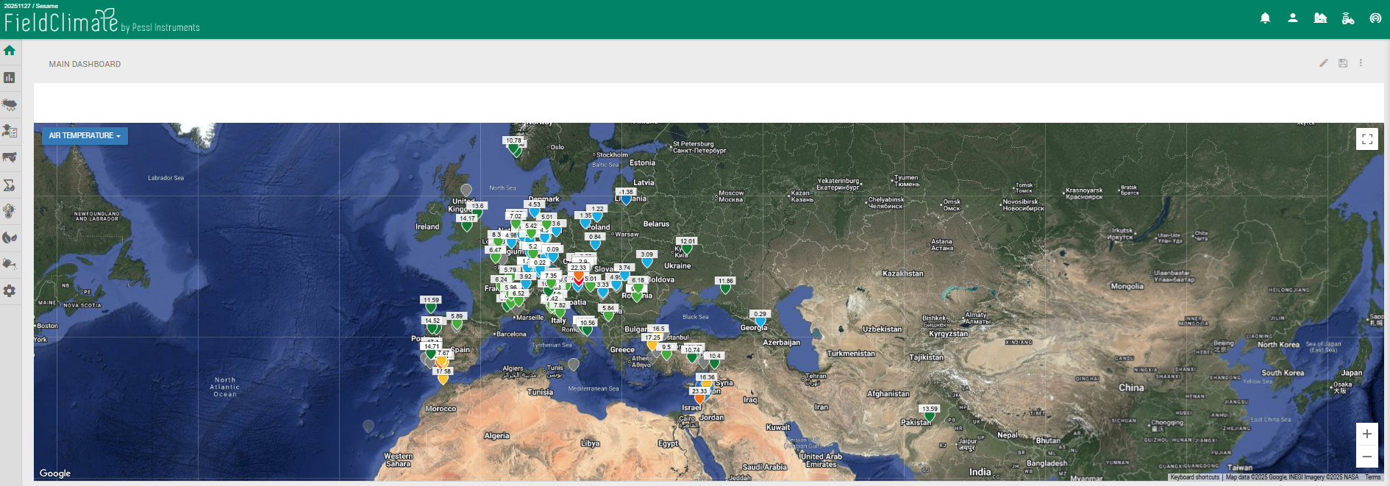
Task: Click the sidebar leaf icon
Action: tap(10, 237)
